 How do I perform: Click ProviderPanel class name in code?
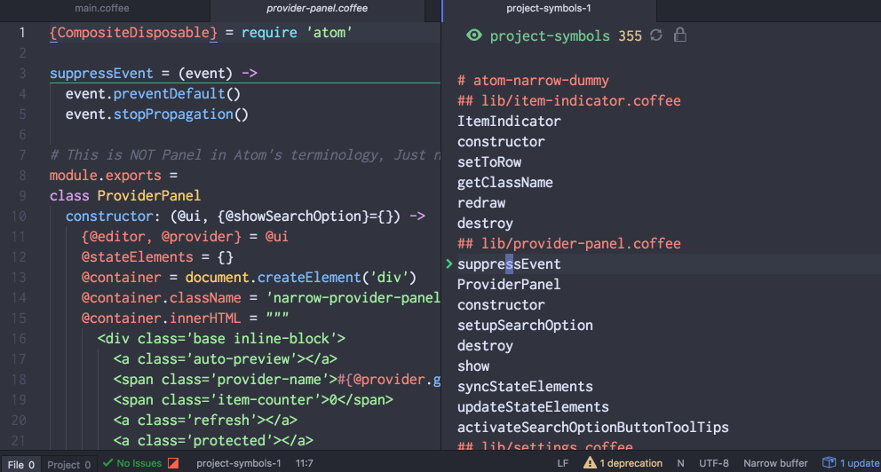coord(149,196)
